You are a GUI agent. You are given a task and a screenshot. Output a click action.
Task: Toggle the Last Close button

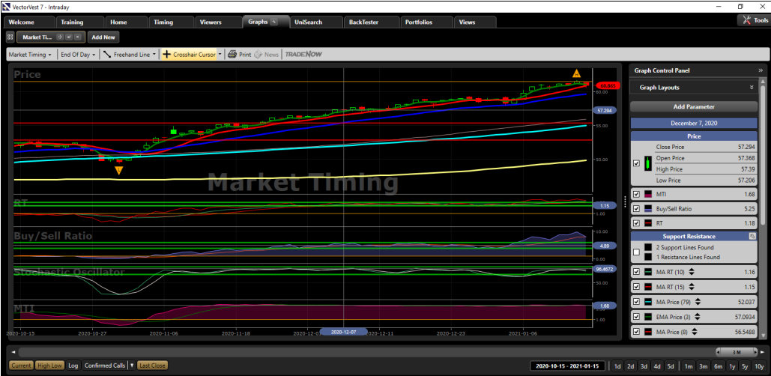152,366
